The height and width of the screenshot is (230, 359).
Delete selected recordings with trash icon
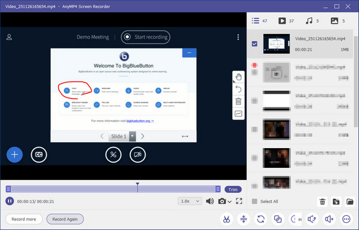323,201
